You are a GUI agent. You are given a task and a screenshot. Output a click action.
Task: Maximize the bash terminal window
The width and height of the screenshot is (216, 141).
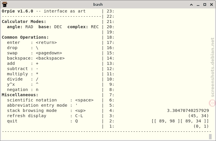pyautogui.click(x=205, y=5)
